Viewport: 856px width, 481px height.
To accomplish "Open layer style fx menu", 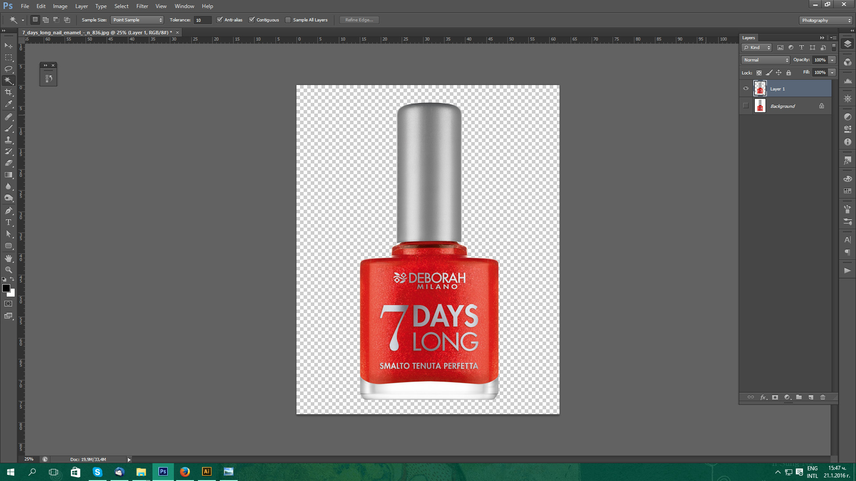I will click(x=763, y=397).
